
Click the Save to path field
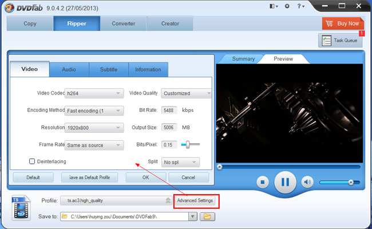[x=125, y=216]
